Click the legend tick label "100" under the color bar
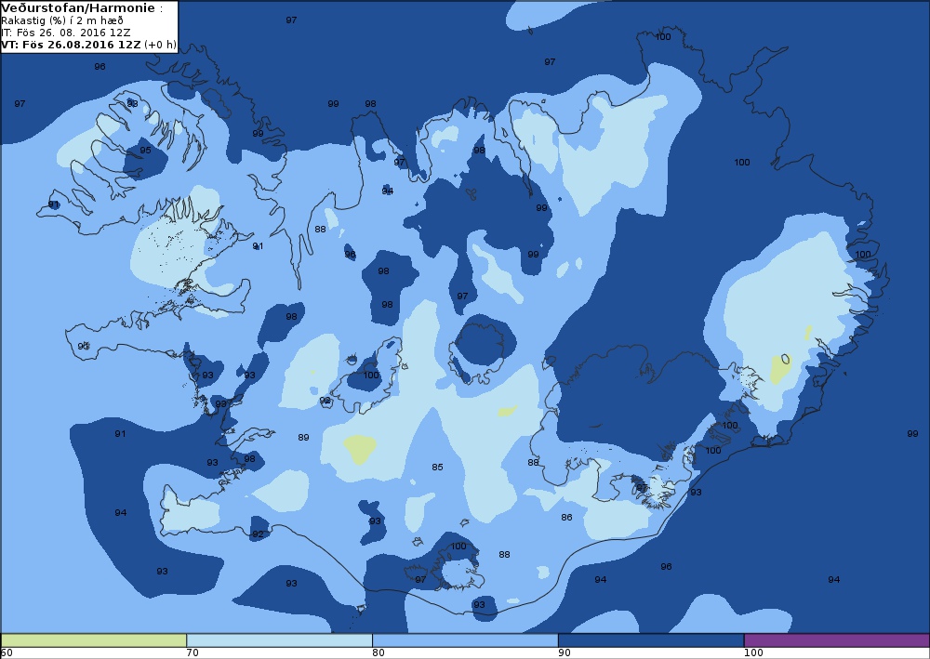This screenshot has width=930, height=659. coord(753,653)
